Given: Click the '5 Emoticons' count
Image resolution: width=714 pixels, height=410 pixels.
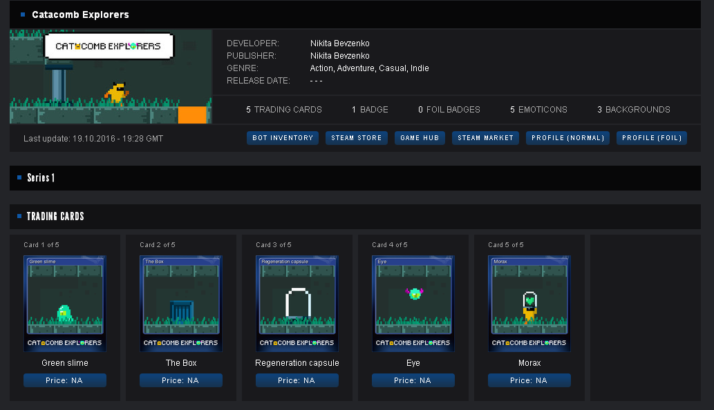Looking at the screenshot, I should point(538,110).
